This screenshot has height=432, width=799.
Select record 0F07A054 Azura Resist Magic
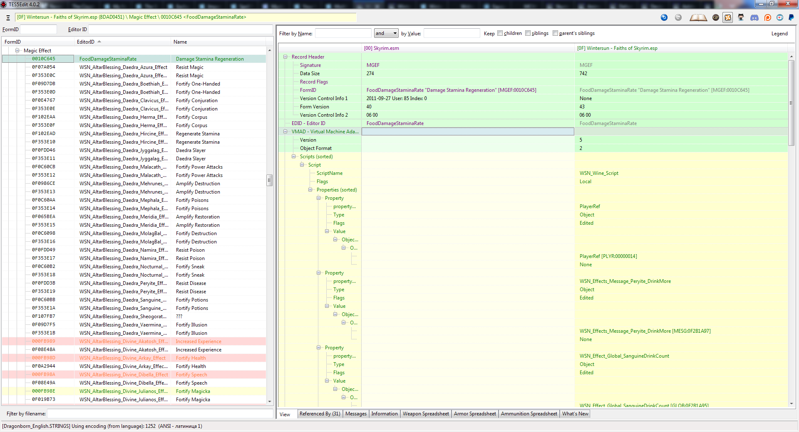tap(134, 67)
